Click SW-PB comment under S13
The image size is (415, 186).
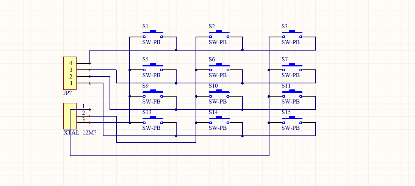tap(151, 128)
